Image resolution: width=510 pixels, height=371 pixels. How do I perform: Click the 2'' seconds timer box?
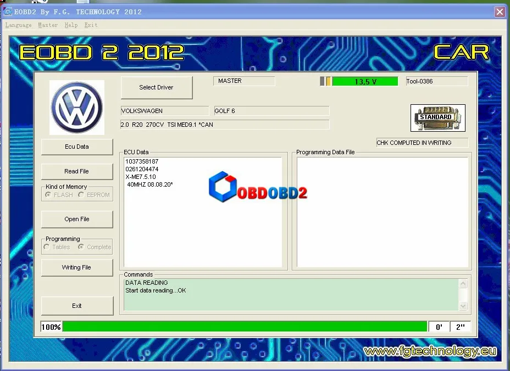tap(460, 327)
